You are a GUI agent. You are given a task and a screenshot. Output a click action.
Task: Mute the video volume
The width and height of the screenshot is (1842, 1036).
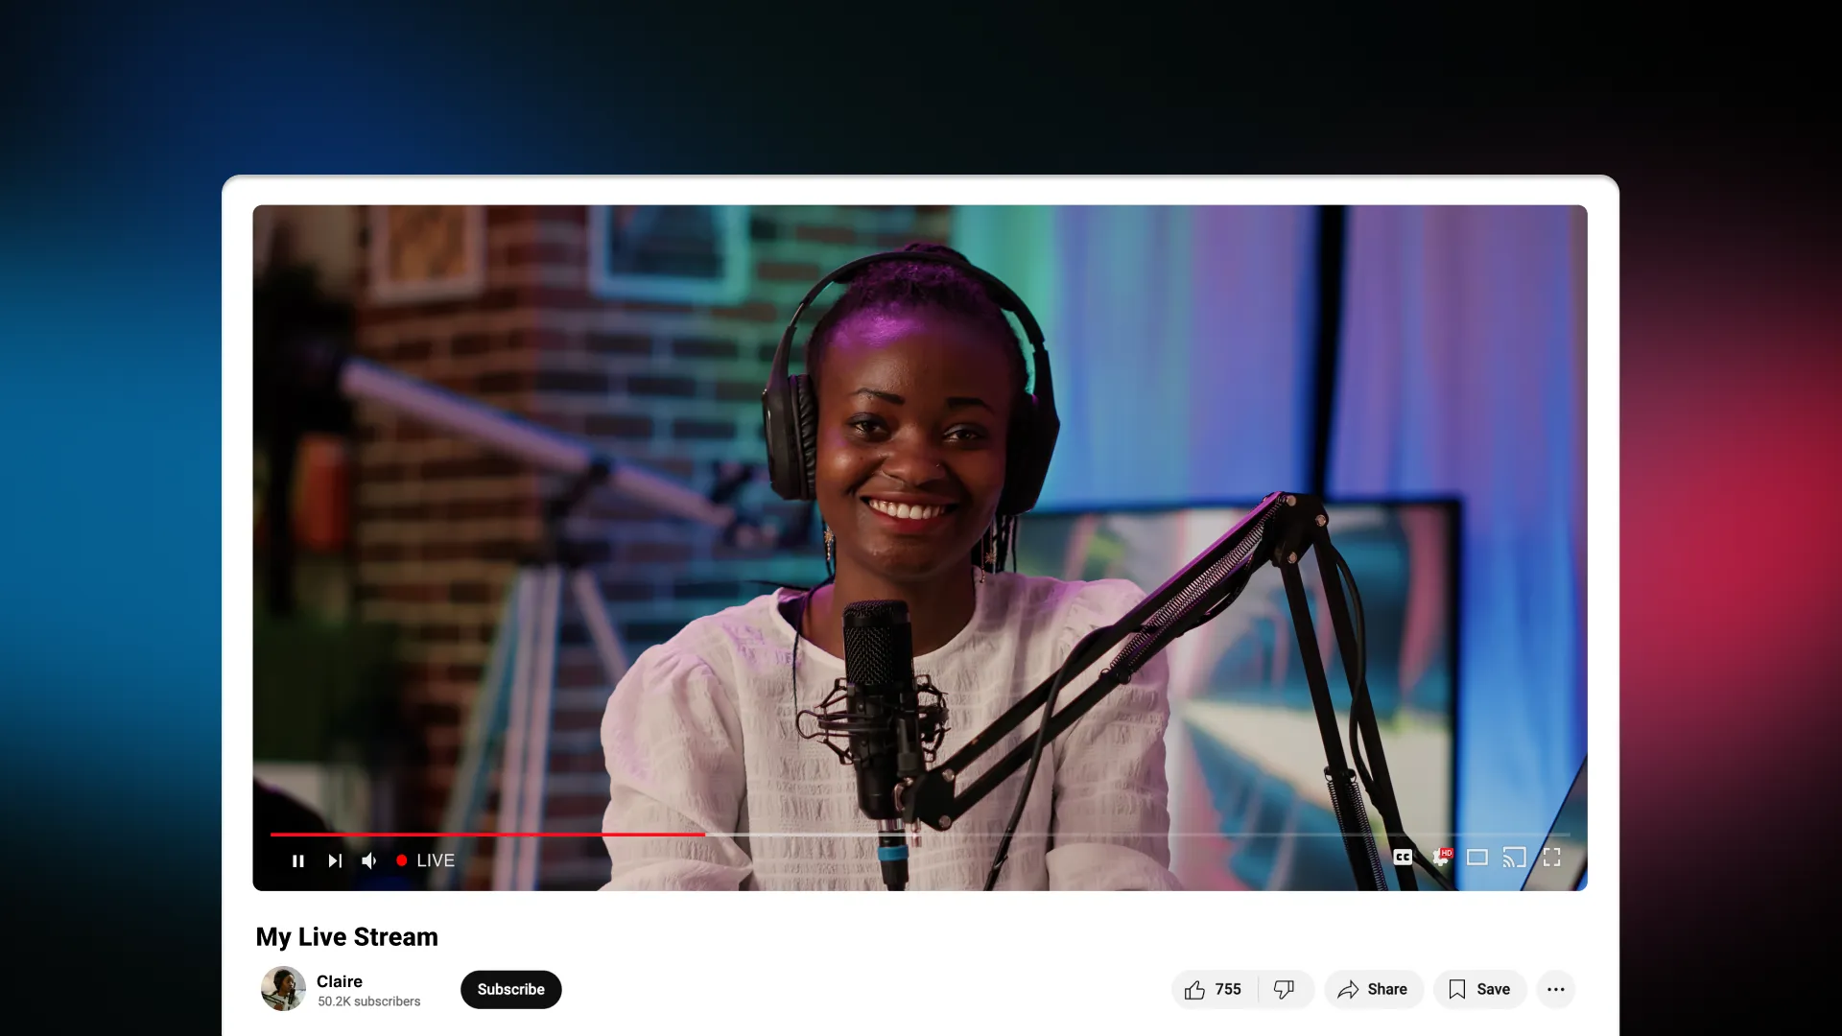(369, 860)
